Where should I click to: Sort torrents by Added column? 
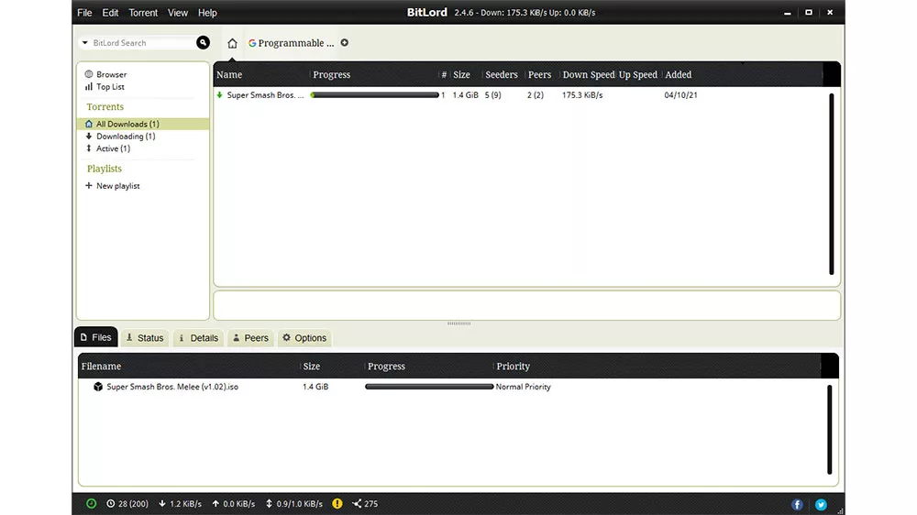[x=679, y=75]
